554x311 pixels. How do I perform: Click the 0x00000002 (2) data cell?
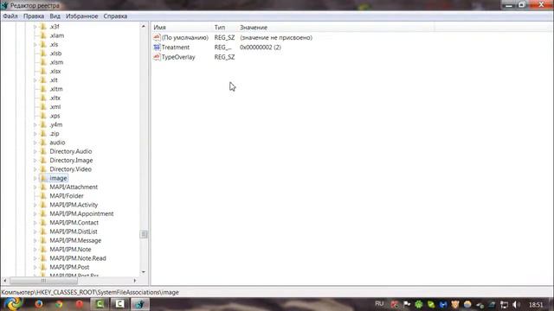coord(261,48)
